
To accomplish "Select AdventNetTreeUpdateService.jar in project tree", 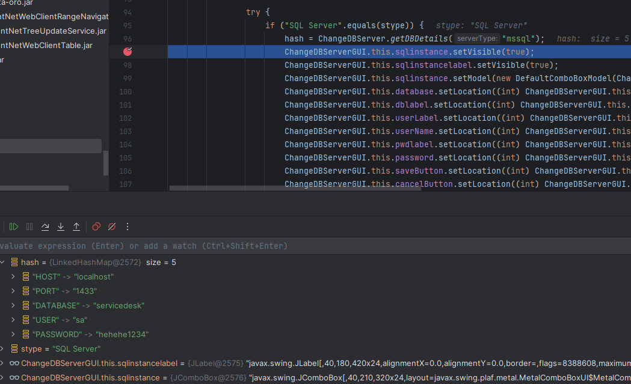I will 54,31.
